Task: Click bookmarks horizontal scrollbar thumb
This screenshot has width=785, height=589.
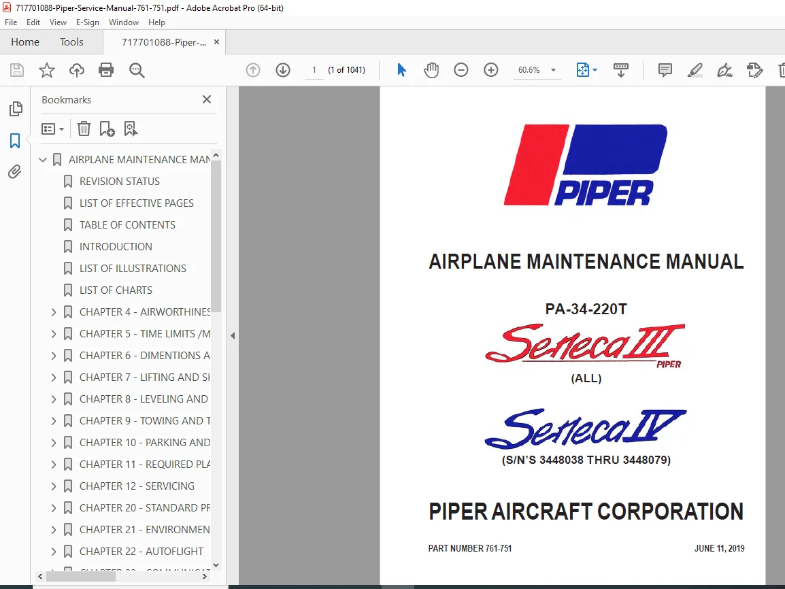Action: click(81, 577)
